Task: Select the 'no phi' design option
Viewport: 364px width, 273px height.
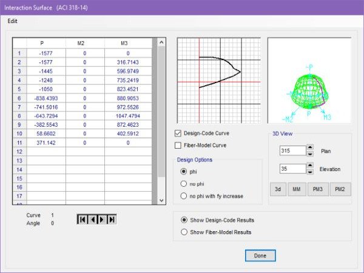Action: [184, 183]
